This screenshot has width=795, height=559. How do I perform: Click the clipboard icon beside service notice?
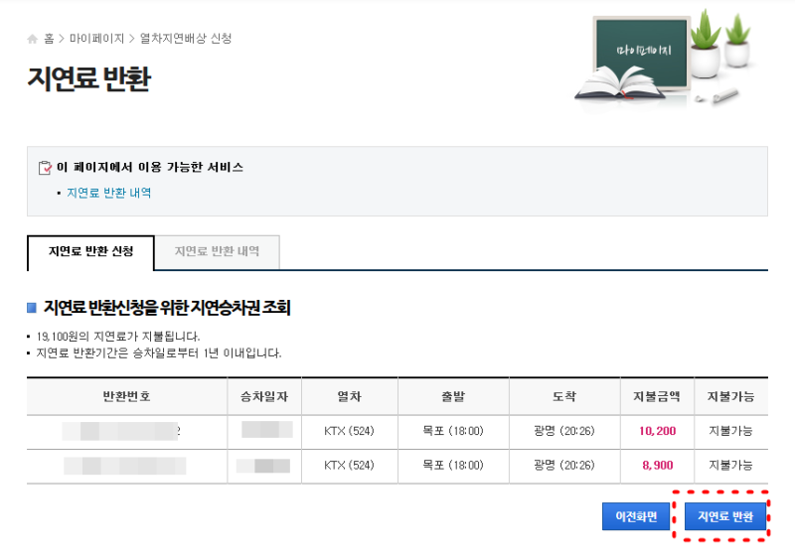[x=45, y=167]
